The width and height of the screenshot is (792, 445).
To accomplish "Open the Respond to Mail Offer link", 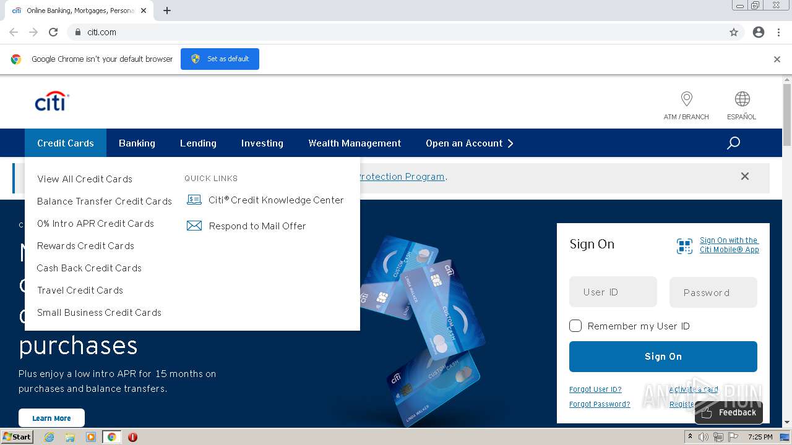I will click(257, 226).
